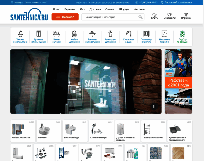
Task: Open the Шоурум menu item
Action: coord(124,9)
